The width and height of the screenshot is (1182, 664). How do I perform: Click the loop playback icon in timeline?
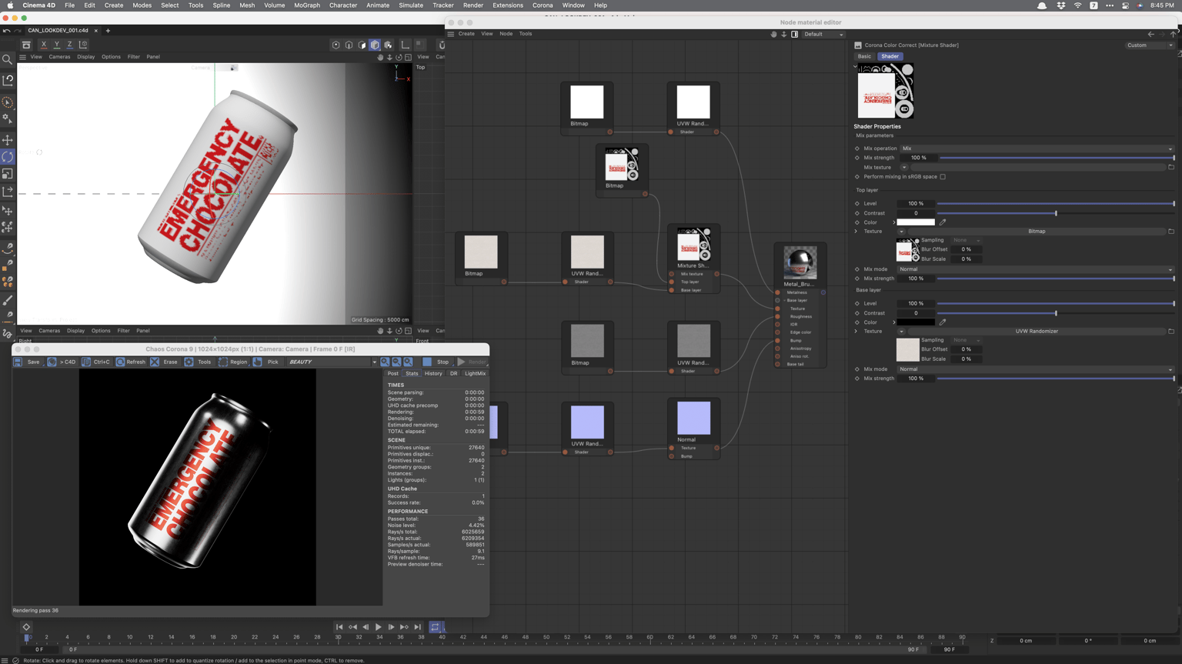[435, 627]
